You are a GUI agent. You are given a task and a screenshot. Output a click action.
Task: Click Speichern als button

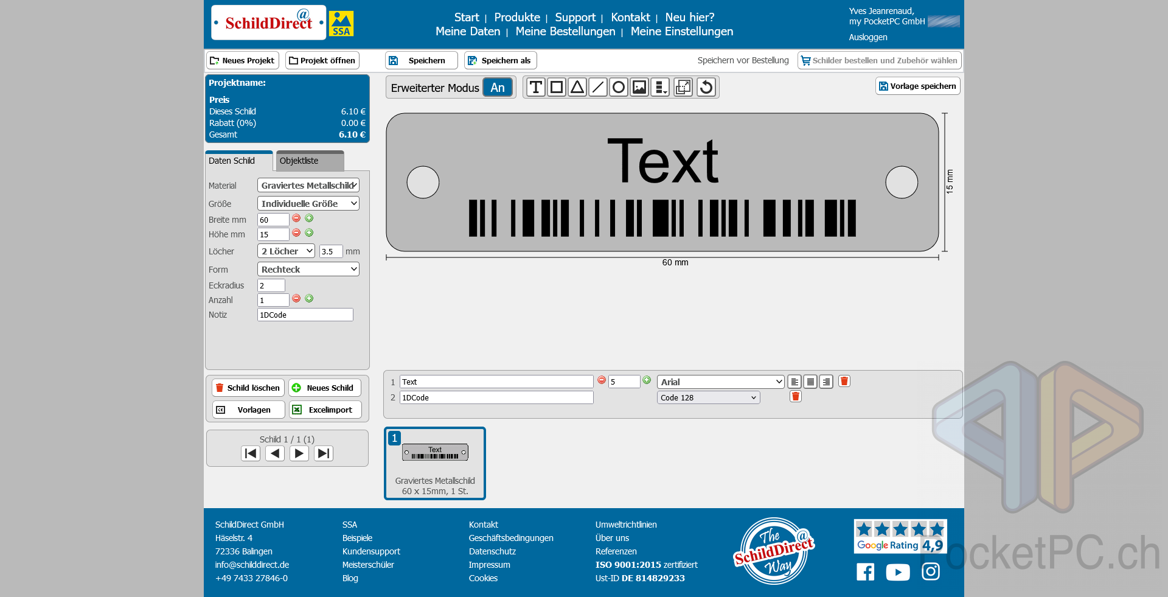click(500, 60)
